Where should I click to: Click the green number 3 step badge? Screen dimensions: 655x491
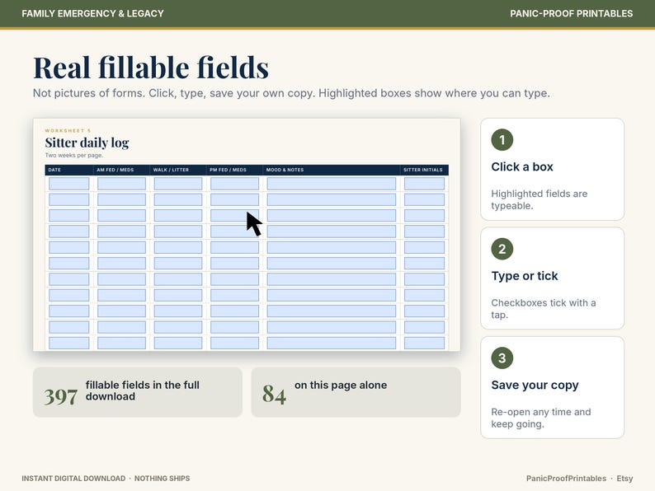click(x=502, y=358)
